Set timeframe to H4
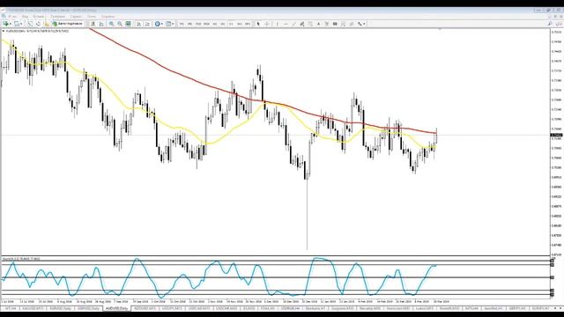This screenshot has width=564, height=317. [x=223, y=24]
